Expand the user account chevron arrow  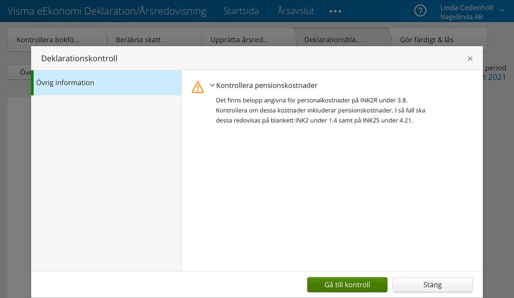[x=502, y=10]
